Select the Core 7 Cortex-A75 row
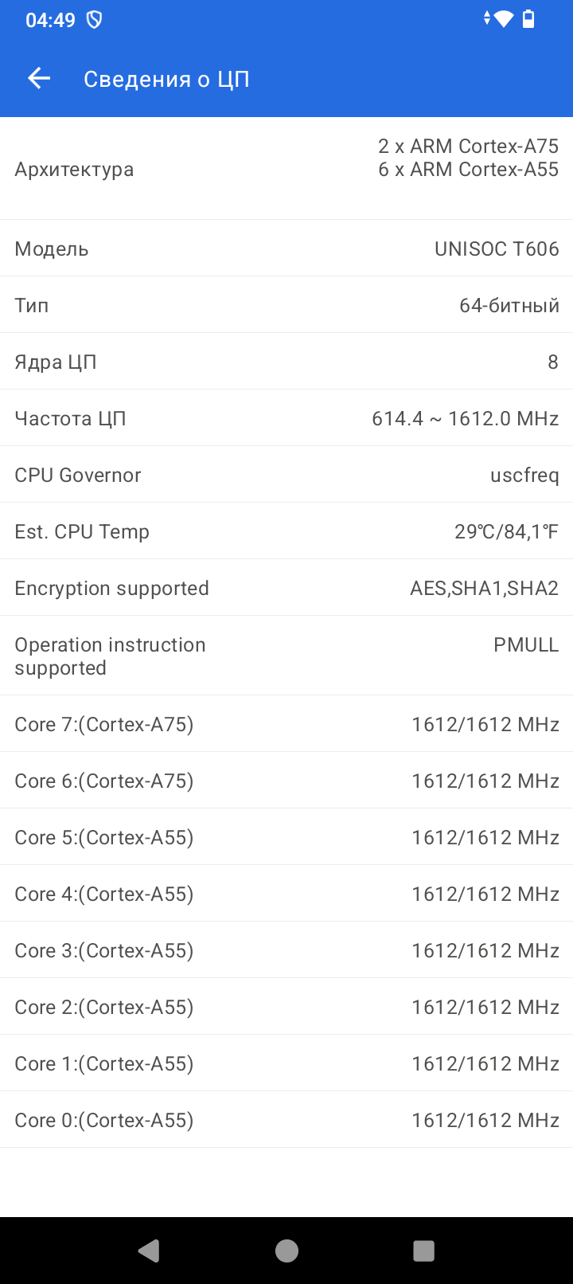Screen dimensions: 573x1284 286,724
